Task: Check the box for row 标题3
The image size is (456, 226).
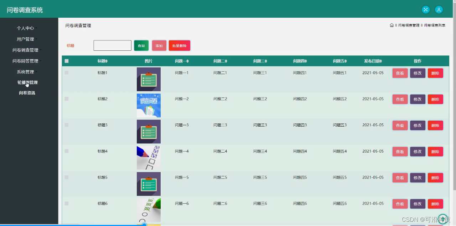Action: coord(67,125)
